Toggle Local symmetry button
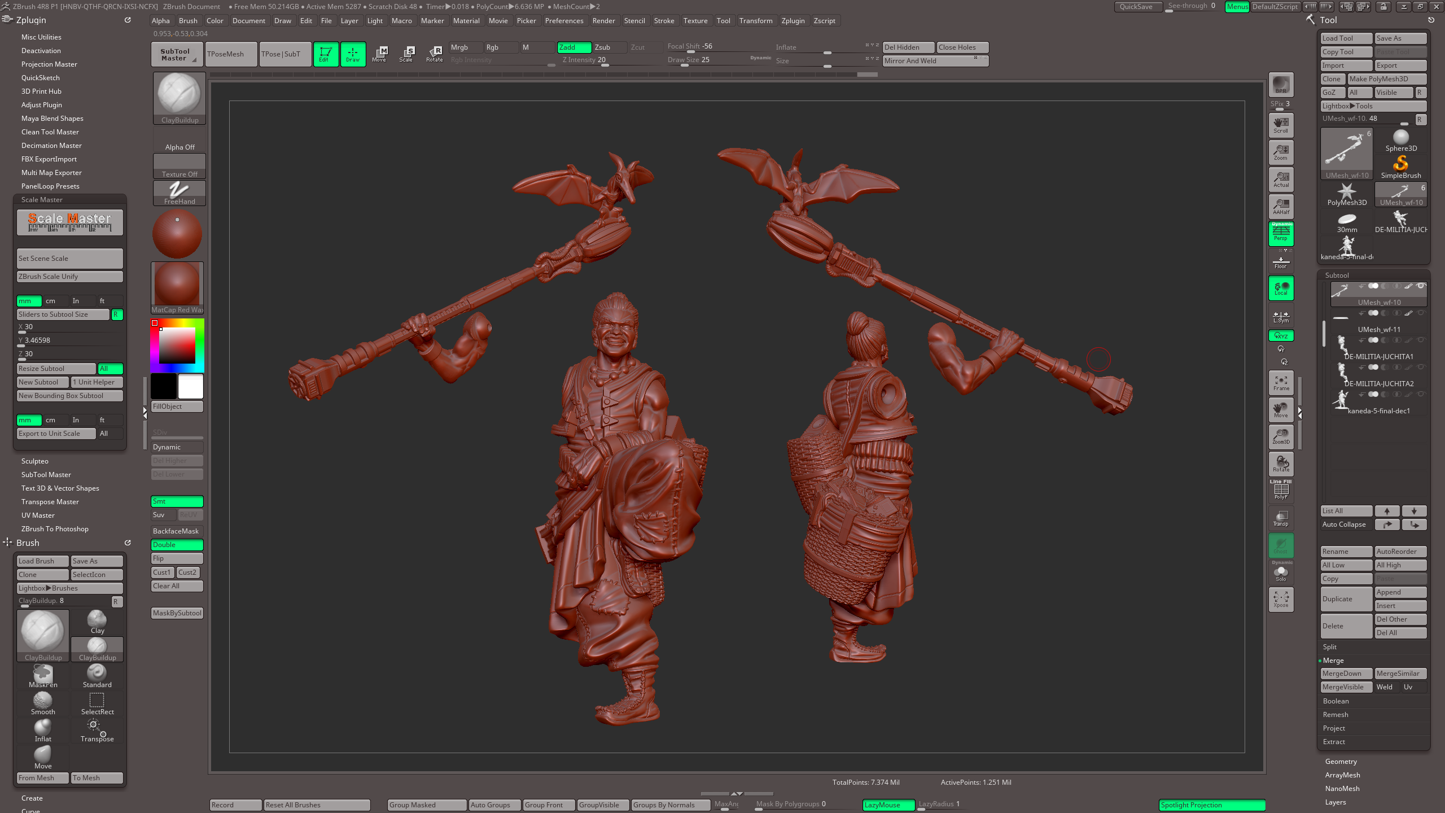Screen dimensions: 1445x813 (x=1281, y=288)
